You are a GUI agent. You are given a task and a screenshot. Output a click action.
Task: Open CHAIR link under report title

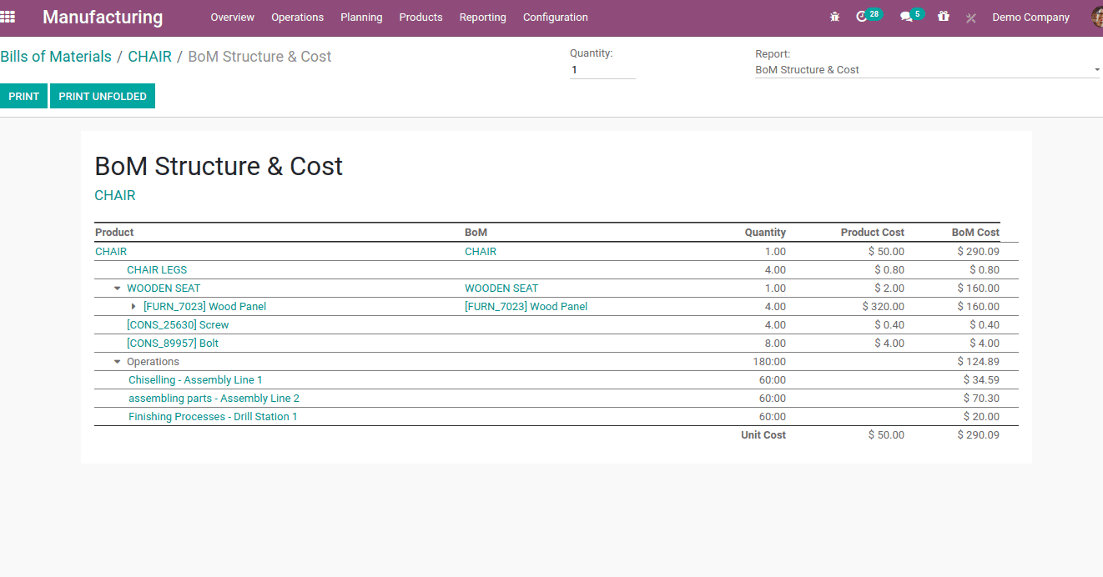[x=115, y=195]
